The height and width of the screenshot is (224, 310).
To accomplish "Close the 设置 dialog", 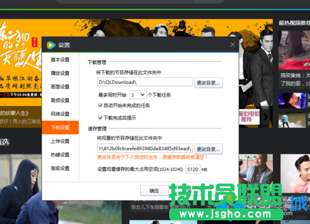I will (232, 45).
